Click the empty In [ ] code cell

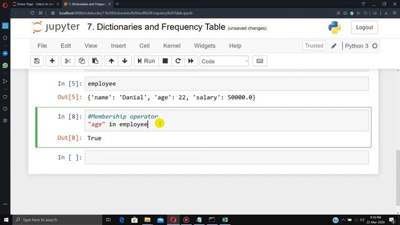[226, 157]
